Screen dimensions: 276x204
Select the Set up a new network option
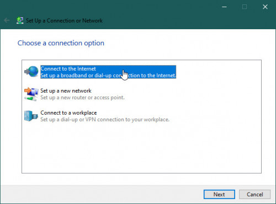(x=82, y=94)
